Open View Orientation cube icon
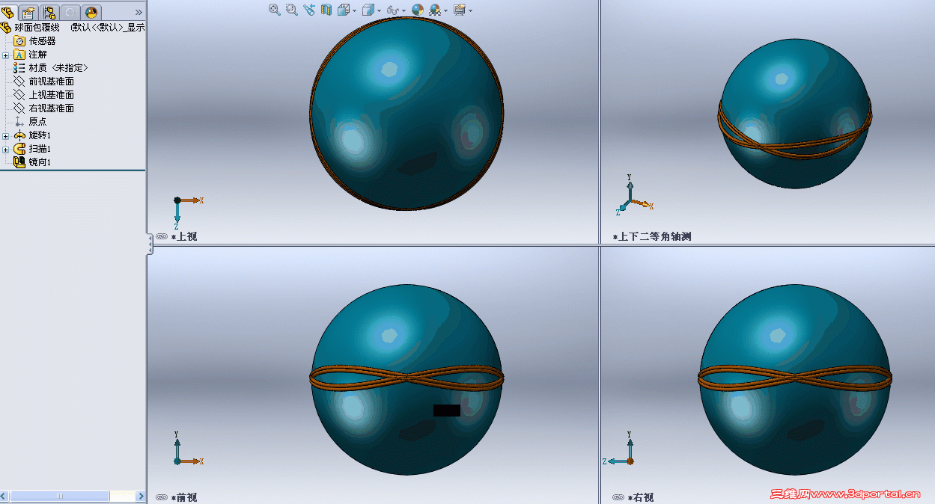Image resolution: width=935 pixels, height=504 pixels. pos(344,10)
